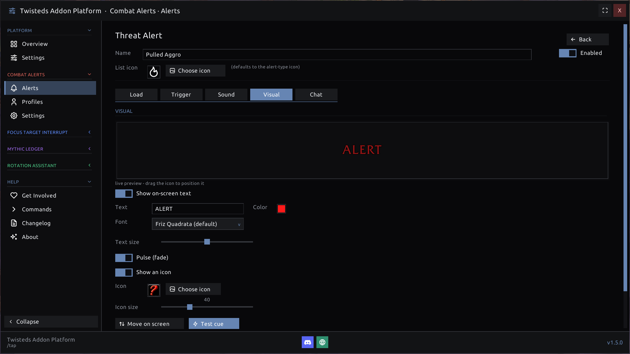Click Choose icon beside the Icon preview
This screenshot has width=630, height=354.
tap(193, 289)
